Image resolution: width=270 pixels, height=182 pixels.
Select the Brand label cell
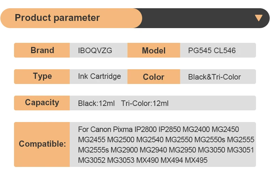click(42, 50)
